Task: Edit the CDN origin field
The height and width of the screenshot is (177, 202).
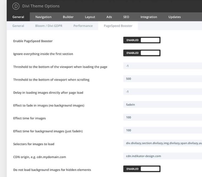Action: click(x=162, y=156)
